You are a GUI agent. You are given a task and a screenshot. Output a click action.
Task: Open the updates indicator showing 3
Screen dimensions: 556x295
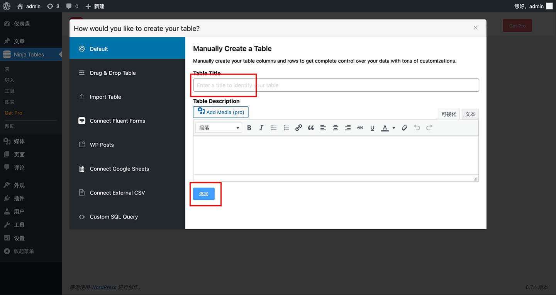click(53, 6)
